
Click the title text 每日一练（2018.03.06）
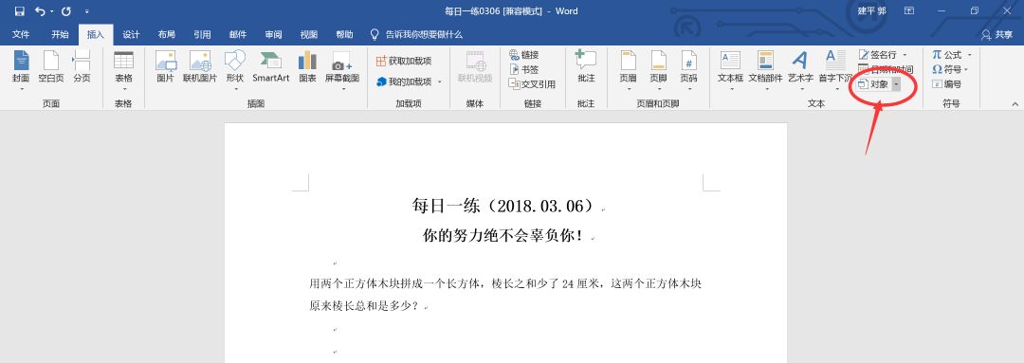[503, 207]
